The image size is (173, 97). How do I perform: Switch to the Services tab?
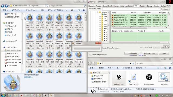(x=156, y=6)
